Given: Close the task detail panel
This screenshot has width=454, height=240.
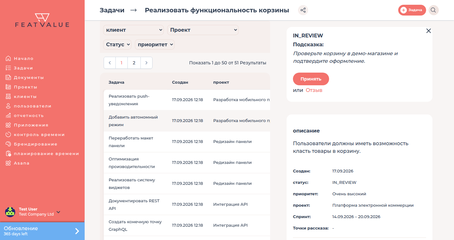Looking at the screenshot, I should tap(429, 31).
